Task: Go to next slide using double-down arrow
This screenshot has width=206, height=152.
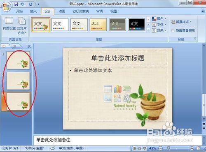Action: (204, 128)
